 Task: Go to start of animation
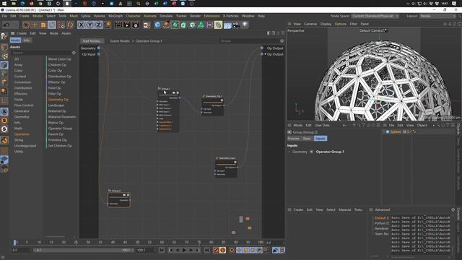162,251
